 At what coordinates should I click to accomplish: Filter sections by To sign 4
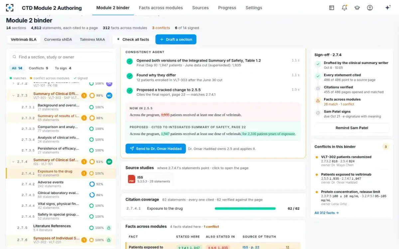(63, 68)
